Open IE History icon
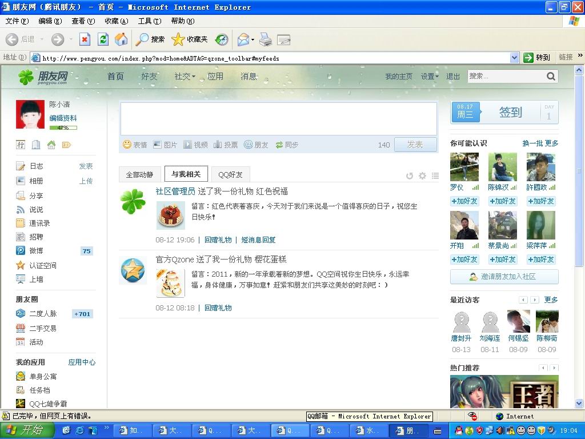The width and height of the screenshot is (585, 439). [222, 39]
